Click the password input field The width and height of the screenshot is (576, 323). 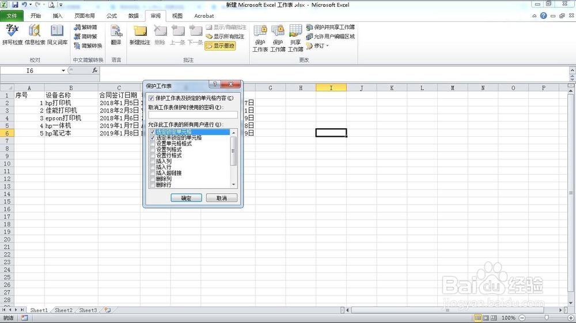coord(193,115)
